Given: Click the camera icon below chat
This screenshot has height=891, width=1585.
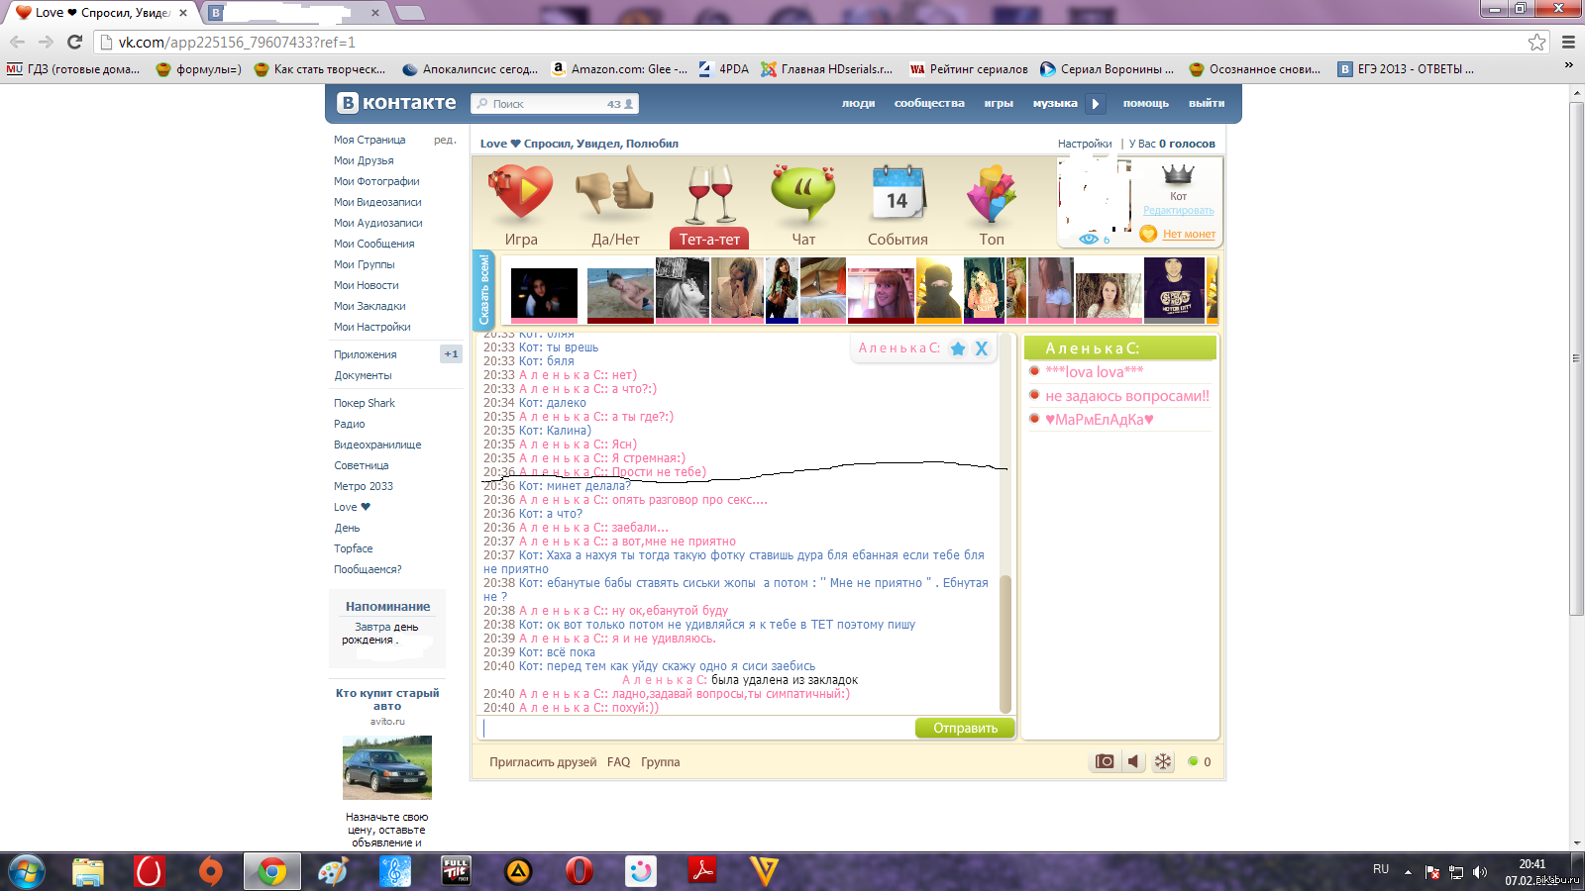Looking at the screenshot, I should point(1104,761).
